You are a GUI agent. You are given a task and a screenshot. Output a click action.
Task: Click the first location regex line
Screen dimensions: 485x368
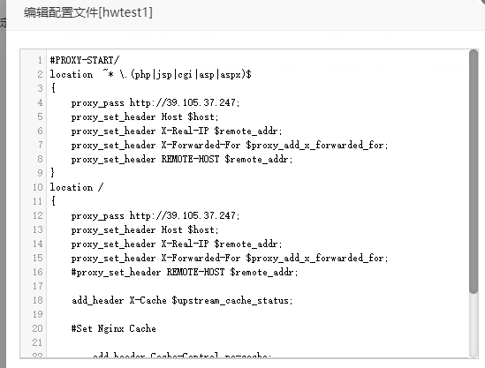[151, 74]
